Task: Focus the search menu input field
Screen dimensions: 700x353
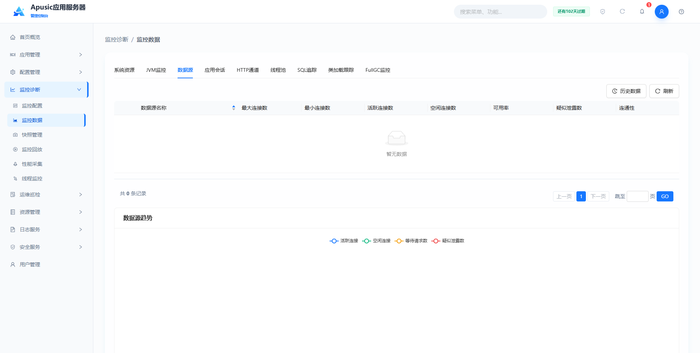Action: [500, 12]
